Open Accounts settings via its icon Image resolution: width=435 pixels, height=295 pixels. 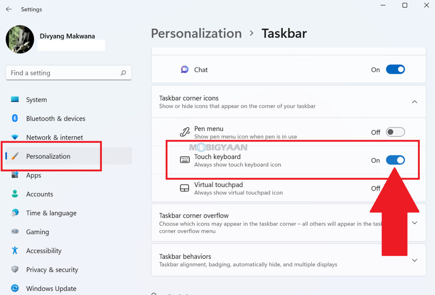(x=15, y=194)
